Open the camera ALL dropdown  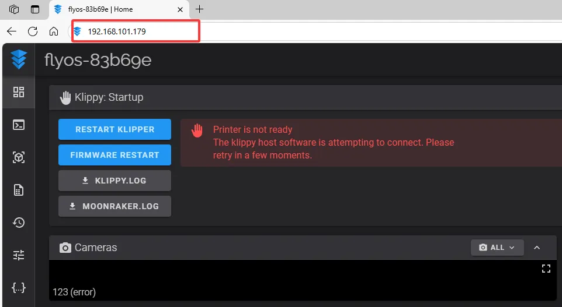click(x=497, y=248)
